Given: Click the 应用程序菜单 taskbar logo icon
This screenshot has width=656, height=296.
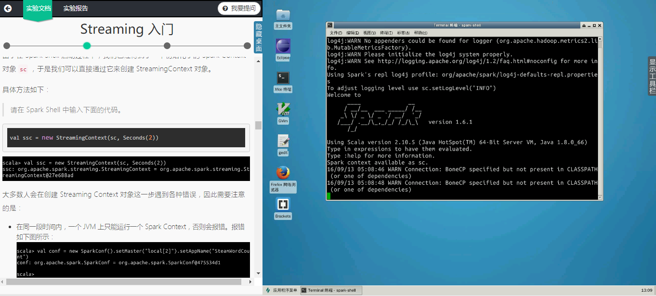Looking at the screenshot, I should coord(268,290).
